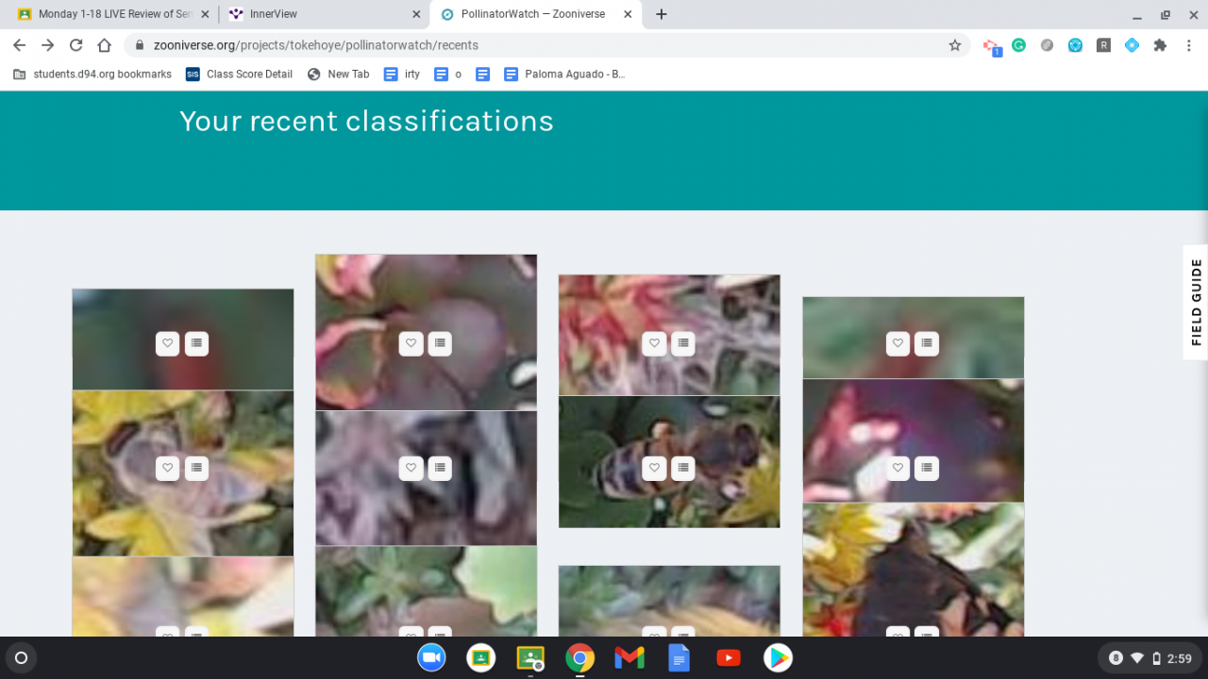The height and width of the screenshot is (679, 1208).
Task: Open the Grammarly extension
Action: (x=1019, y=45)
